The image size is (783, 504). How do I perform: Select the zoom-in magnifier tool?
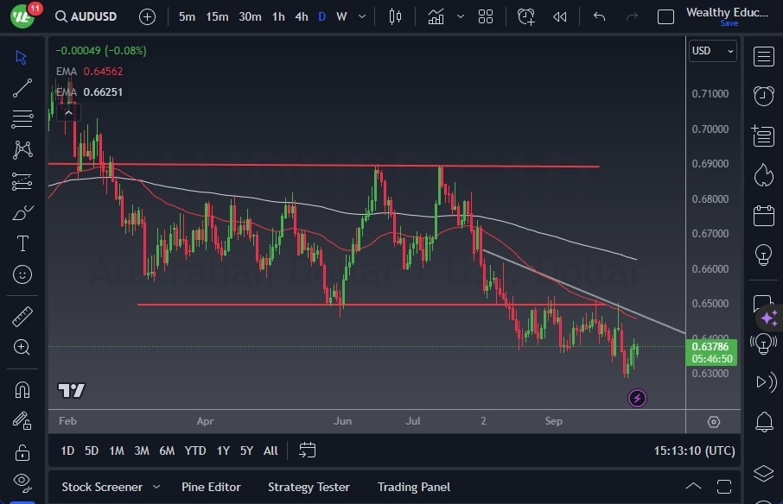[22, 348]
